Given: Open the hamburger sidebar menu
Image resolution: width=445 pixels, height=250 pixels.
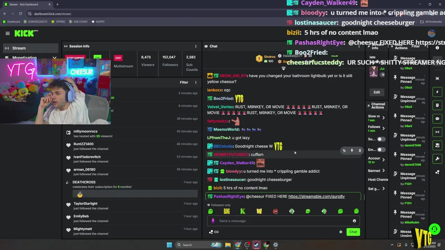Looking at the screenshot, I should click(7, 33).
